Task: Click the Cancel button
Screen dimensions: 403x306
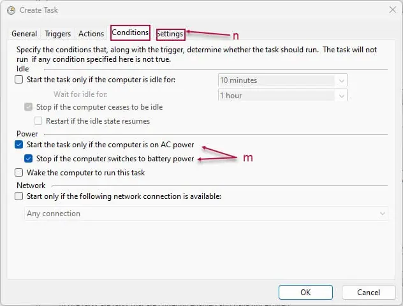Action: coord(369,293)
